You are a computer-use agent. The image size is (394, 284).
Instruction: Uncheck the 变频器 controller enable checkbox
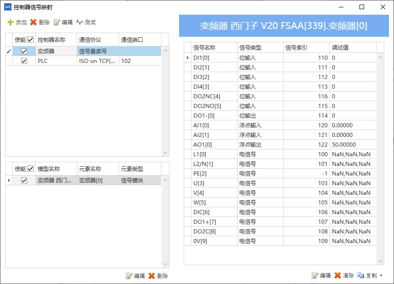[24, 51]
